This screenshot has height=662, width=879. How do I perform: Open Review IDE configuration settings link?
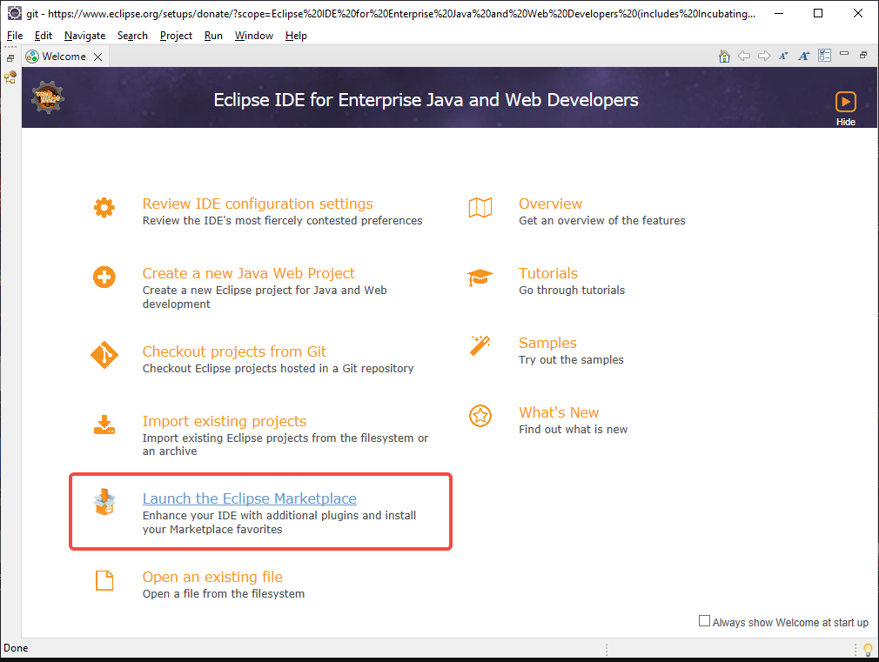258,204
